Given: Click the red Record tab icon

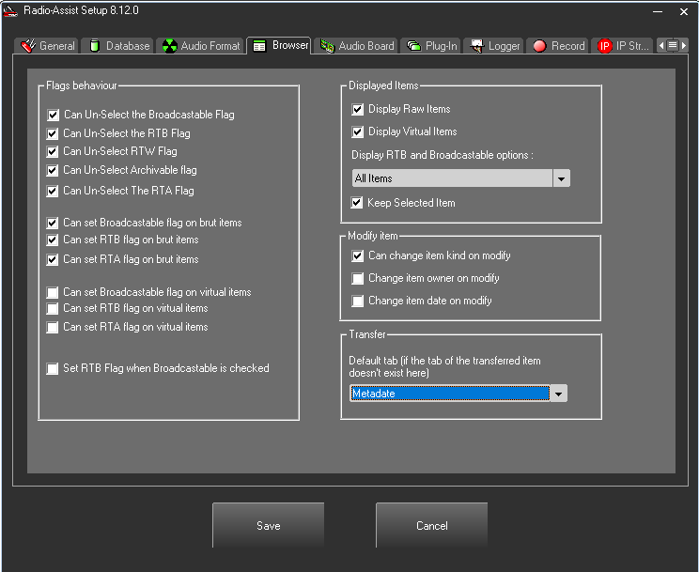Looking at the screenshot, I should click(x=539, y=46).
